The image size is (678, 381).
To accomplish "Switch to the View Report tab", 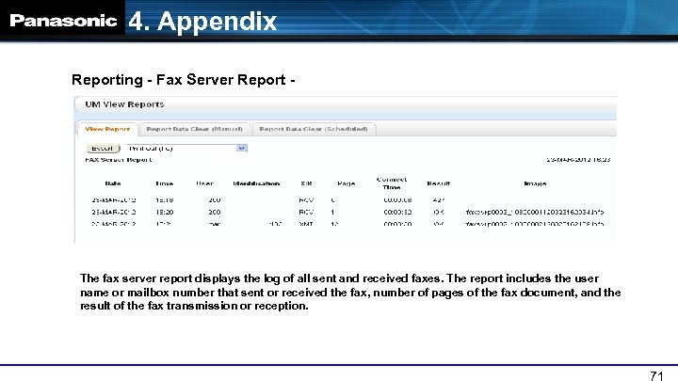I will [107, 129].
